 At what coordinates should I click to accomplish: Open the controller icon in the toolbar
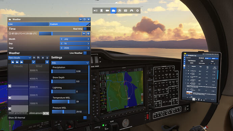tap(131, 10)
